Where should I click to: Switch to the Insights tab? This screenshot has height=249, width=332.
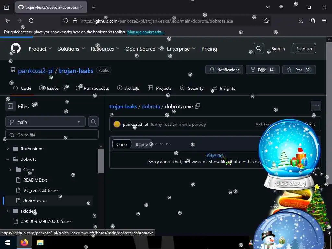pyautogui.click(x=224, y=88)
